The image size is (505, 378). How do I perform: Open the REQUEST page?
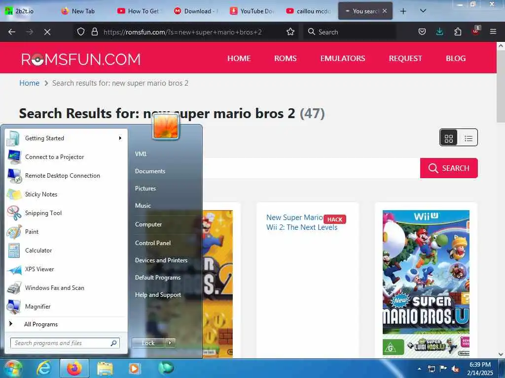(405, 58)
